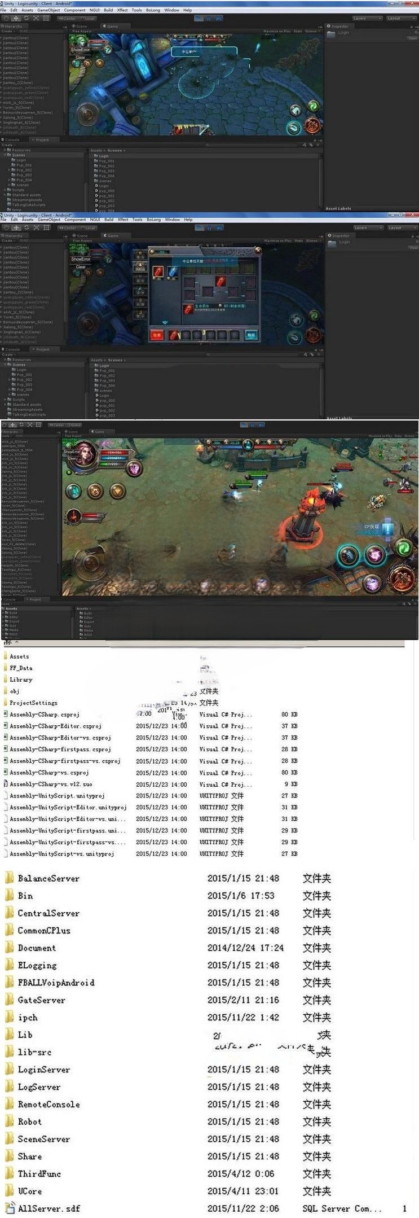This screenshot has height=1218, width=419.
Task: Open the Layout dropdown in the second Unity window
Action: (402, 227)
